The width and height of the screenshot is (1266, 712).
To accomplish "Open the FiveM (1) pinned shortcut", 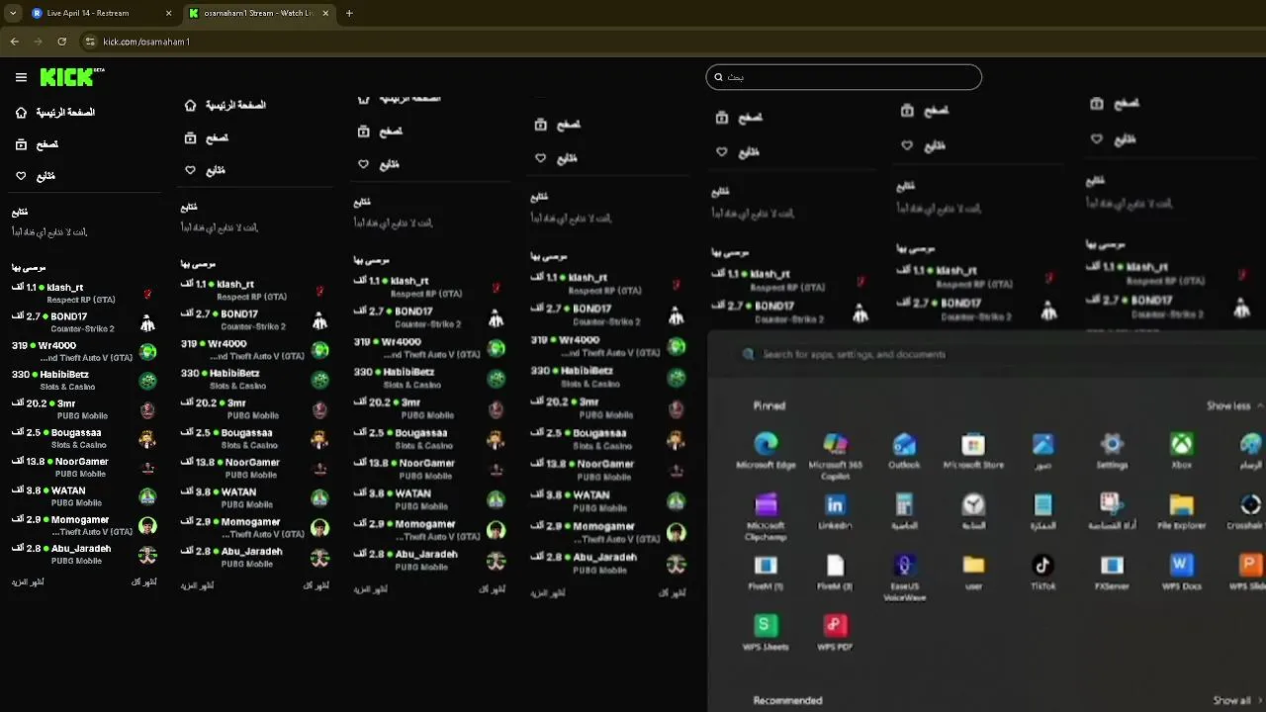I will [x=766, y=573].
